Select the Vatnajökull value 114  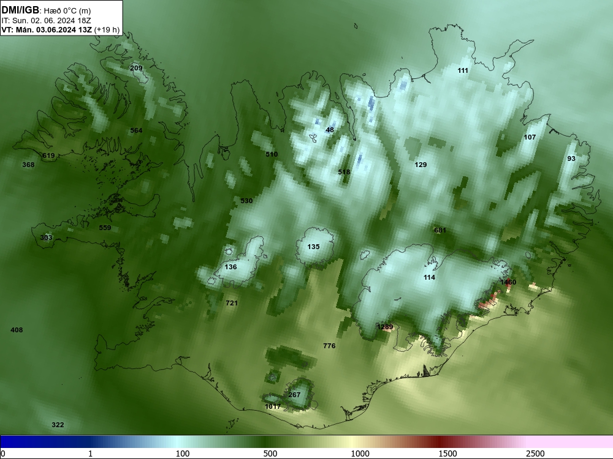(429, 277)
